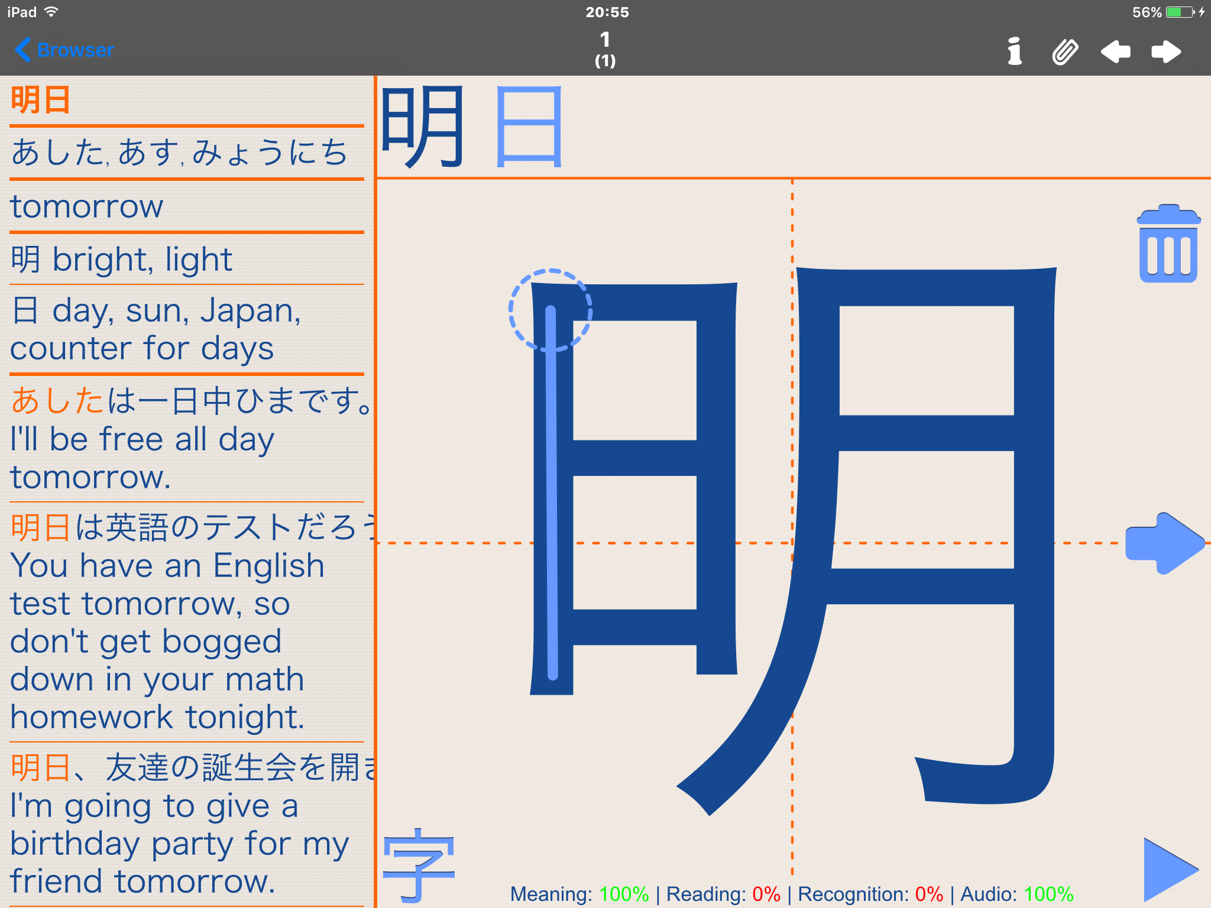Go back to Browser
Image resolution: width=1211 pixels, height=908 pixels.
pyautogui.click(x=65, y=50)
